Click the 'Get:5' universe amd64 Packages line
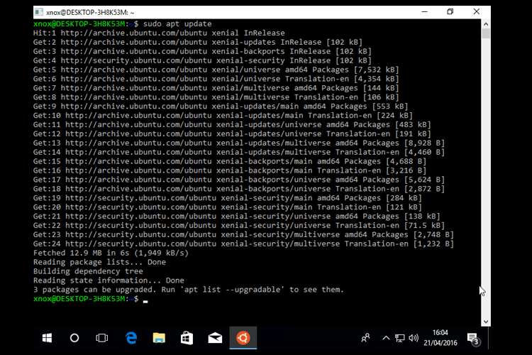The height and width of the screenshot is (355, 532). click(x=216, y=70)
